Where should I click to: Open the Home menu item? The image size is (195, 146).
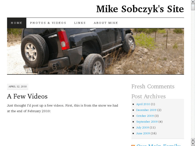coord(17,23)
